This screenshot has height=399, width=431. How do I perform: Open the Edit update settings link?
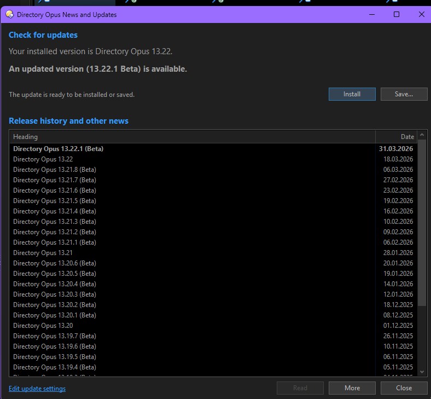pyautogui.click(x=37, y=389)
